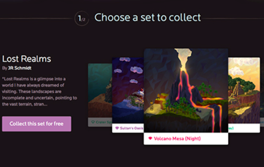Image resolution: width=264 pixels, height=167 pixels.
Task: Click the 'Choose a set to collect' heading
Action: click(147, 18)
